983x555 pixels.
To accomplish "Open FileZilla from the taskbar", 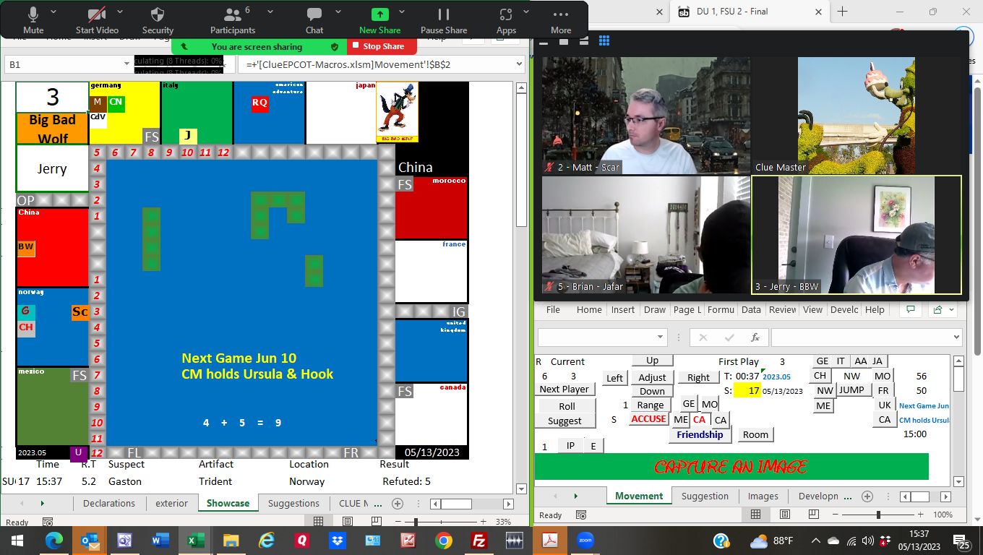I will click(x=478, y=541).
